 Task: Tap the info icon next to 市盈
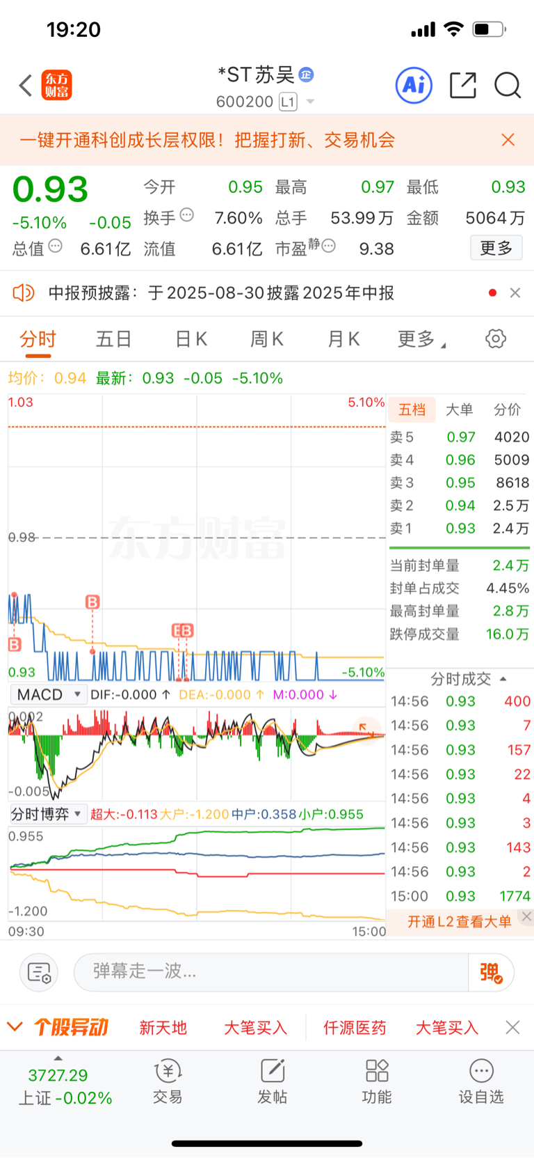coord(329,246)
